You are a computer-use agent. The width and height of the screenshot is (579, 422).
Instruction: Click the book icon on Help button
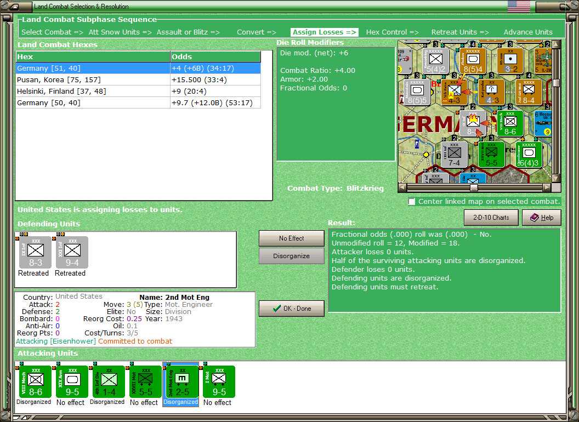tap(534, 218)
